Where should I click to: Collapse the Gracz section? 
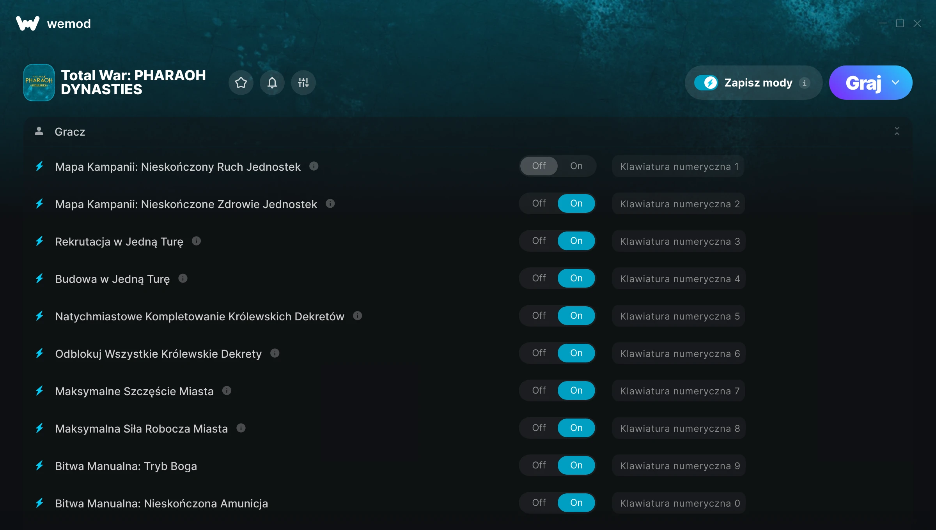pyautogui.click(x=897, y=131)
